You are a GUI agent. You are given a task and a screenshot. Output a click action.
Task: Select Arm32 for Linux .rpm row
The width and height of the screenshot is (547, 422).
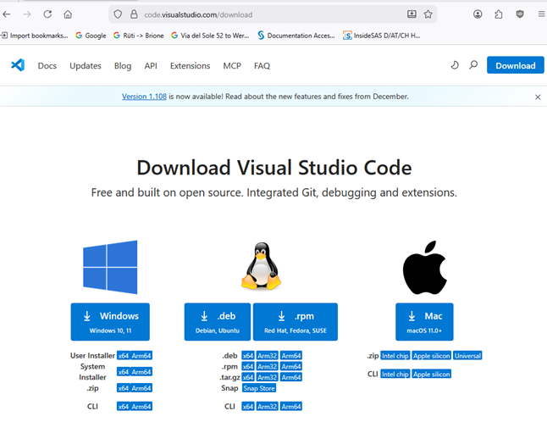pos(268,367)
